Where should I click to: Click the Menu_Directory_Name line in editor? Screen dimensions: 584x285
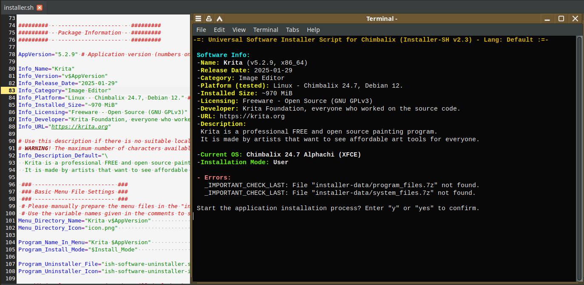[85, 221]
